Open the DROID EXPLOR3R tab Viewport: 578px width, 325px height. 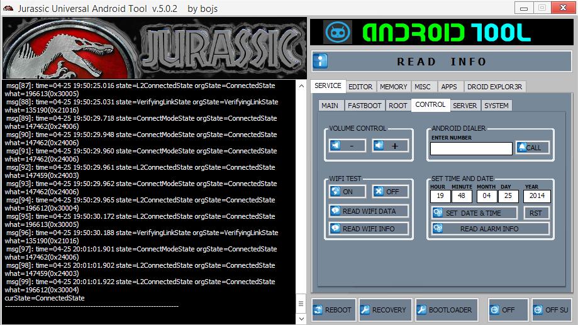495,87
